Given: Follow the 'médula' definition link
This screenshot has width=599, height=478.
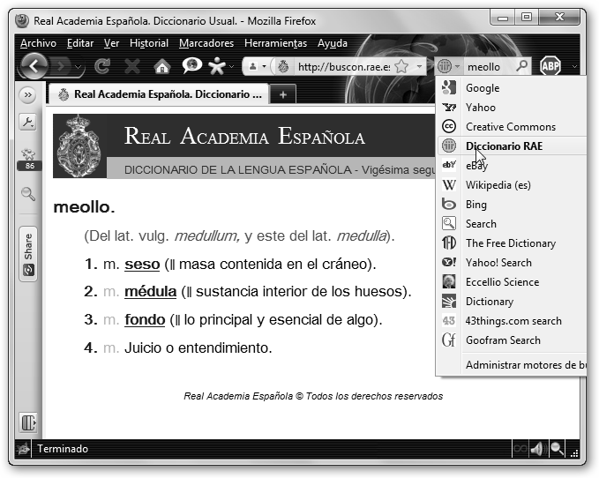Looking at the screenshot, I should 151,292.
